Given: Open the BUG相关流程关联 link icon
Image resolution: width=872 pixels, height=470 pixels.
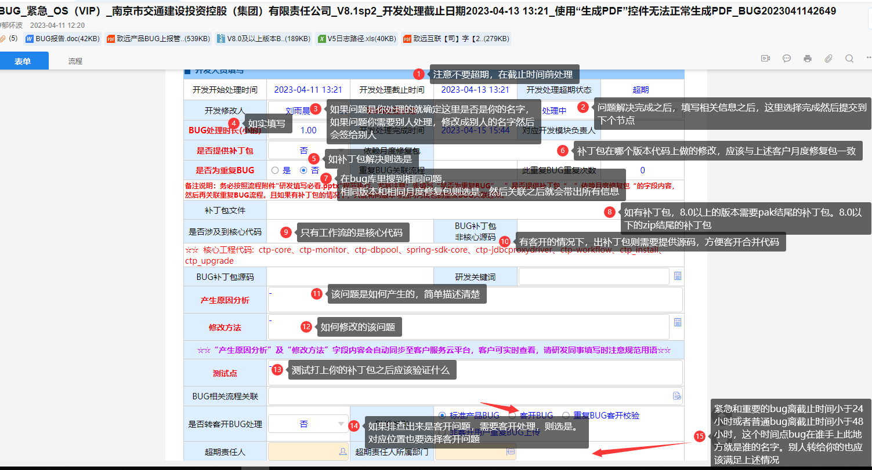Looking at the screenshot, I should coord(676,396).
